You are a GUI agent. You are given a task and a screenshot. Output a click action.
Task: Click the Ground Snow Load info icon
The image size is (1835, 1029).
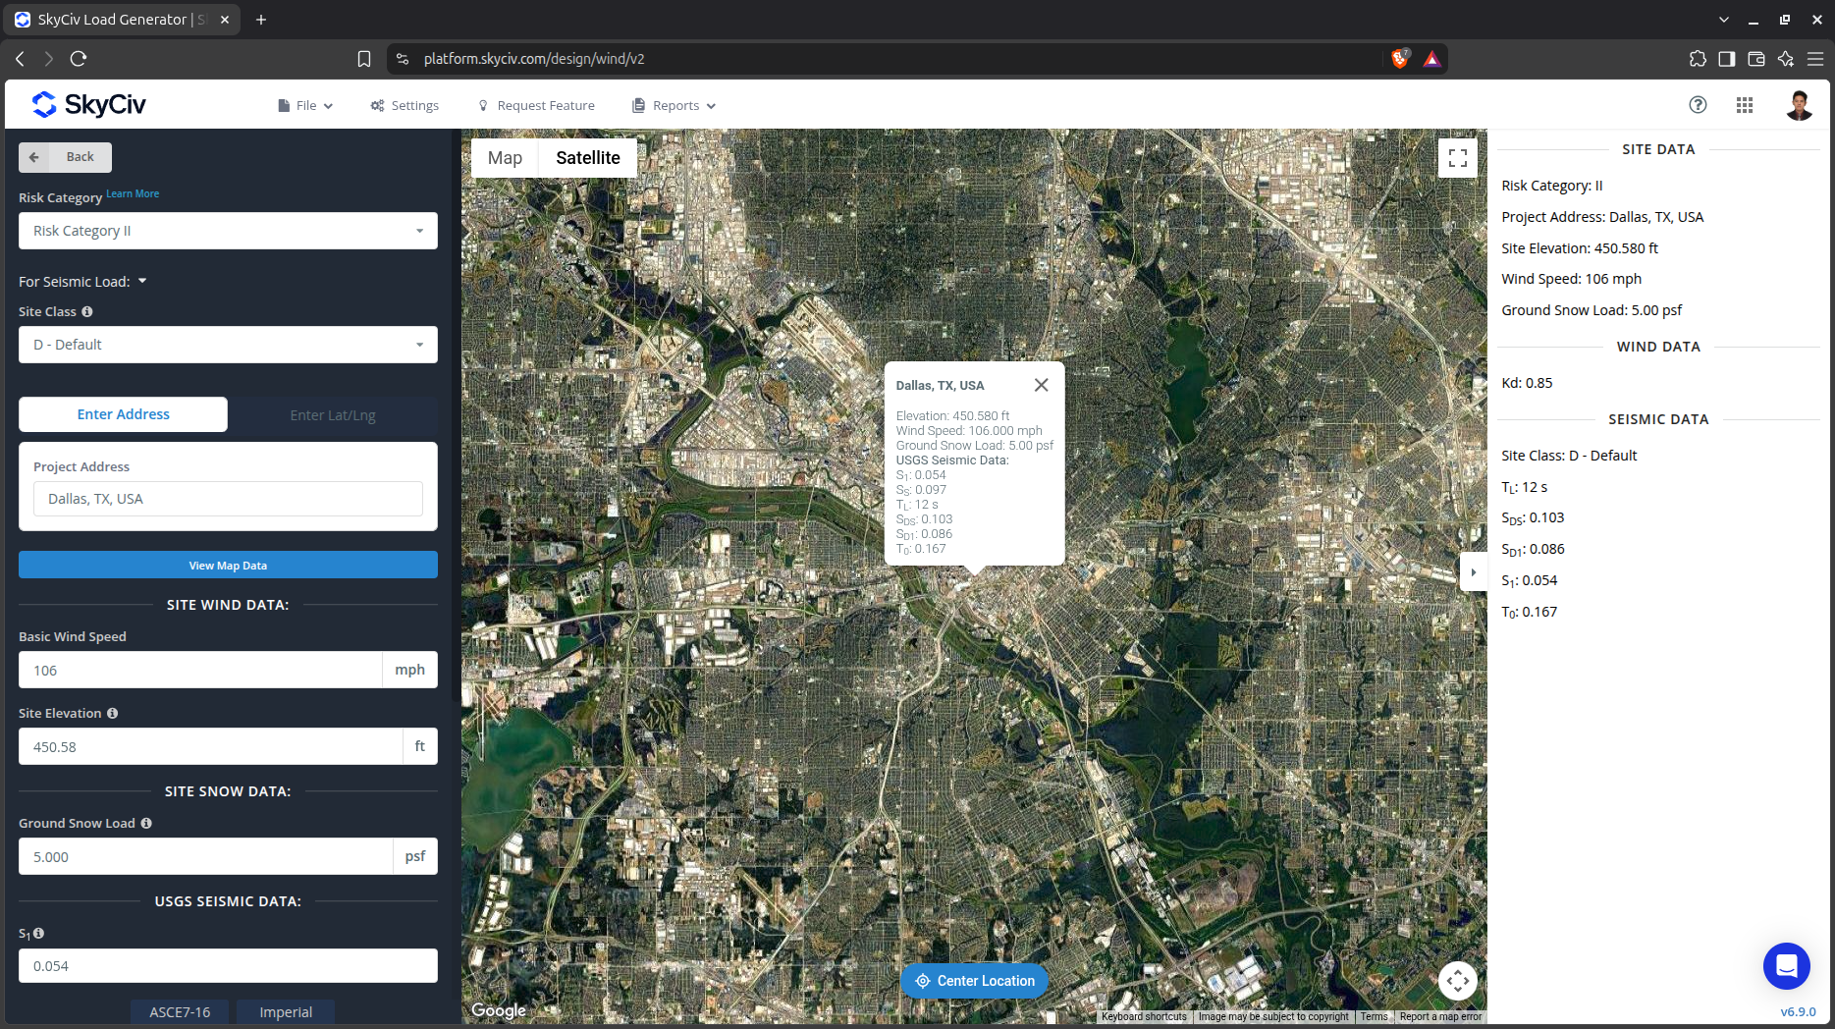pos(146,823)
